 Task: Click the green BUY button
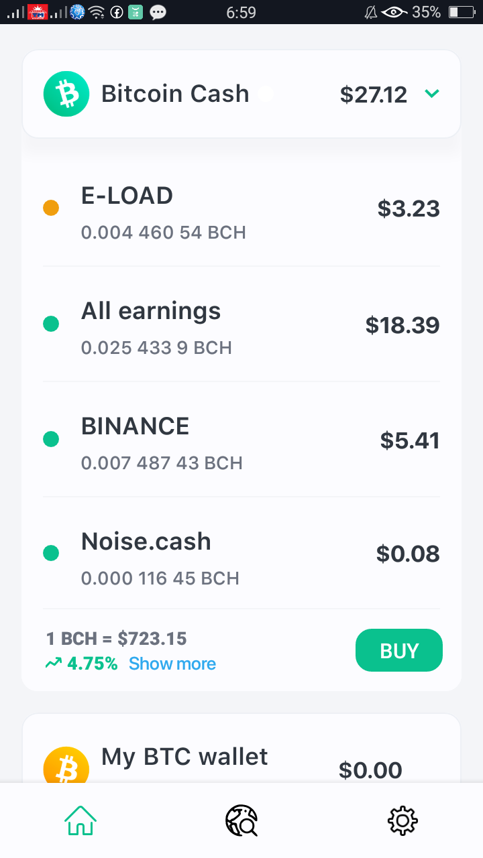coord(399,650)
